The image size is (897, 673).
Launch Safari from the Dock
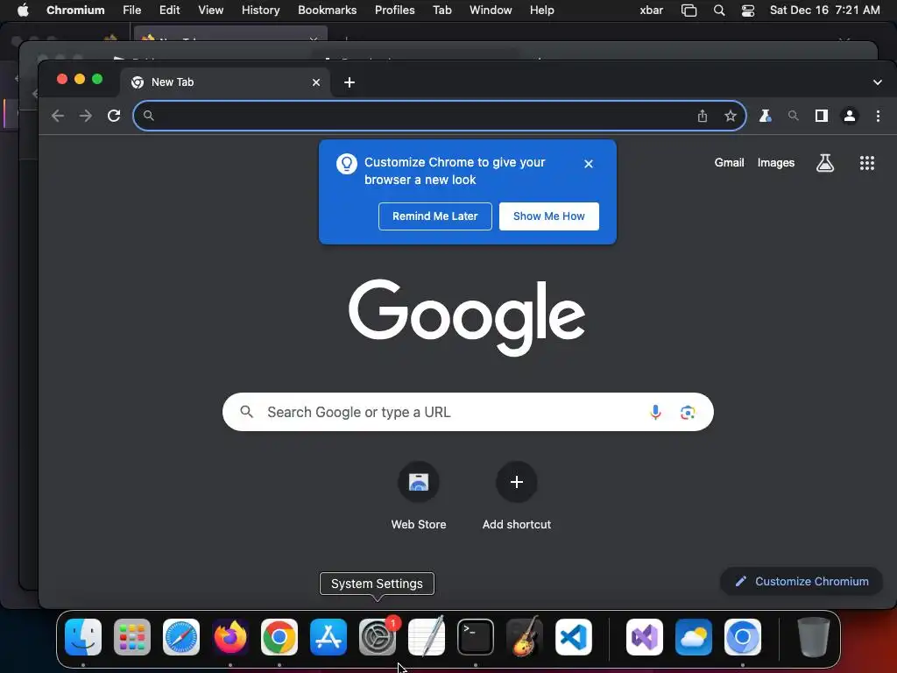point(181,637)
